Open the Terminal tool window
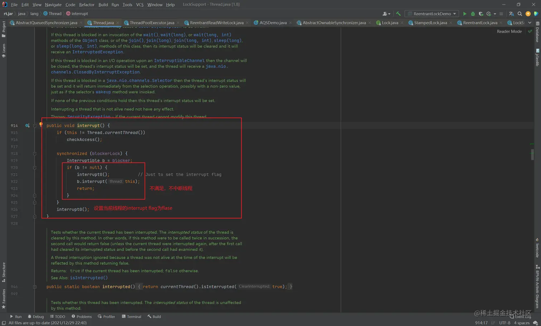 click(x=131, y=317)
